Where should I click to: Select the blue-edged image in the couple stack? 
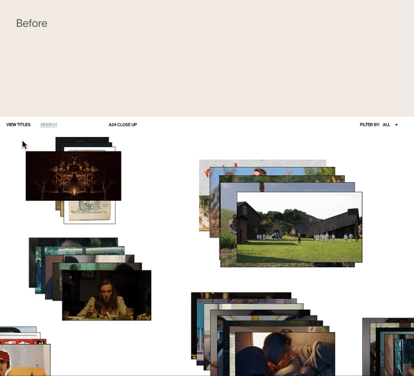pyautogui.click(x=200, y=332)
